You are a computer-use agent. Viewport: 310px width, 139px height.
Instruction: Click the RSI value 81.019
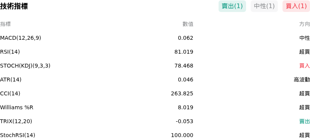(x=184, y=52)
